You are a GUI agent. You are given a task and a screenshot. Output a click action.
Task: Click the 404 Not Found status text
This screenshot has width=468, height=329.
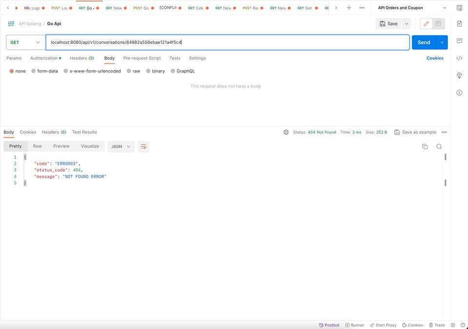tap(322, 132)
